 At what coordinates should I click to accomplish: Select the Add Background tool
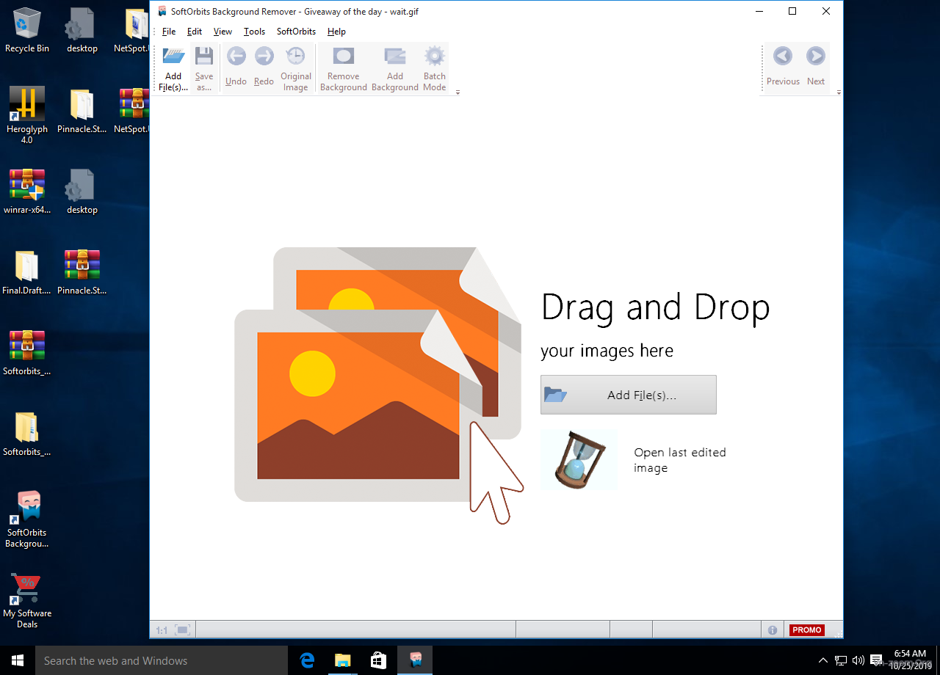tap(394, 68)
